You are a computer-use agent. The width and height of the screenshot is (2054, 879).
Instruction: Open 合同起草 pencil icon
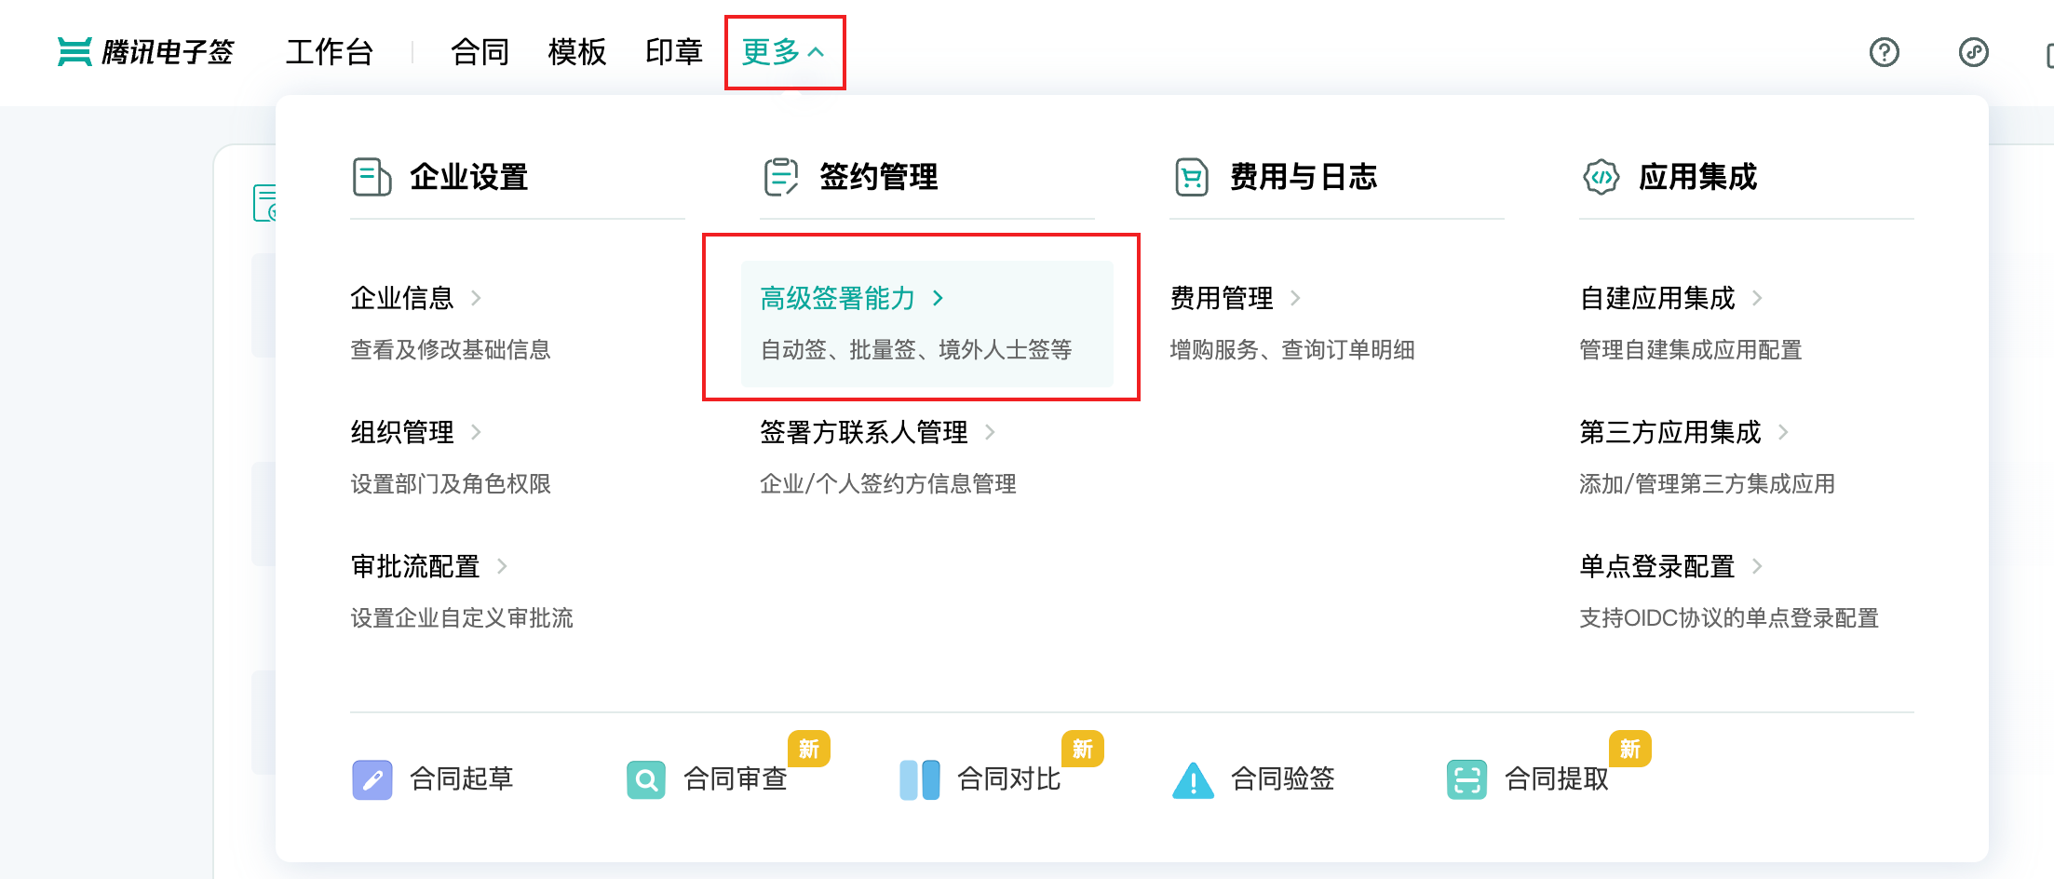372,779
